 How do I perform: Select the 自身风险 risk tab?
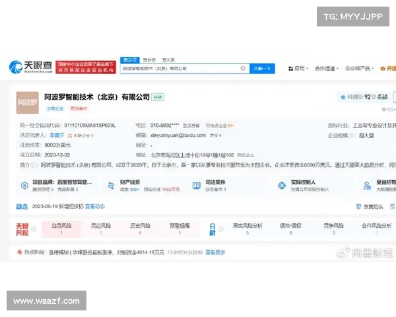(x=61, y=229)
